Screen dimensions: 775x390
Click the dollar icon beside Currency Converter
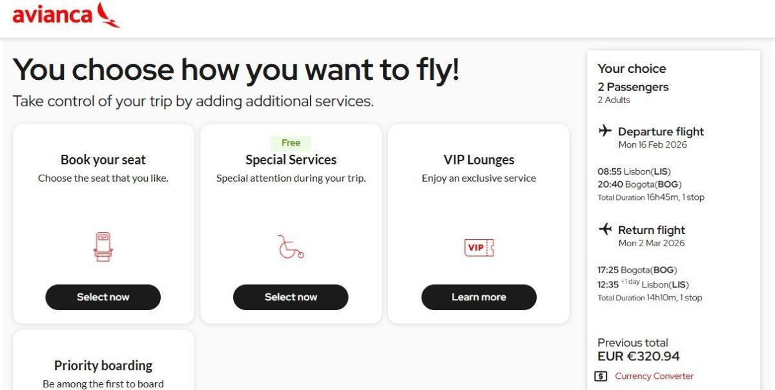[x=601, y=376]
